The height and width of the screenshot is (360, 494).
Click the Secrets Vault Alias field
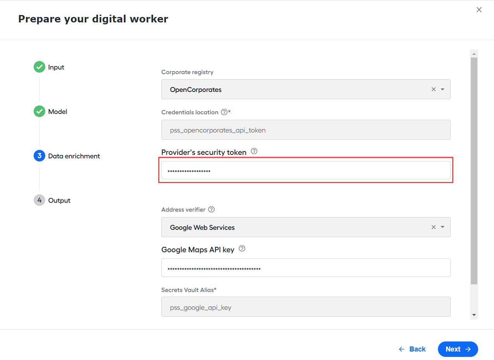(x=306, y=307)
